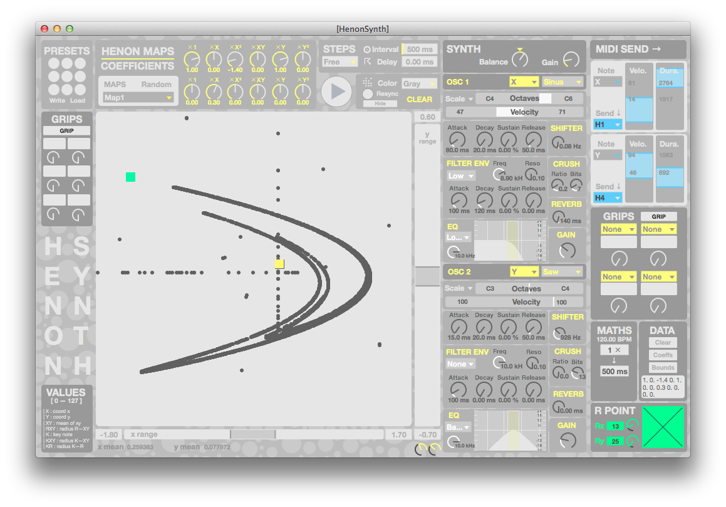Expand the H1 Send channel dropdown
The width and height of the screenshot is (726, 507).
click(x=608, y=124)
